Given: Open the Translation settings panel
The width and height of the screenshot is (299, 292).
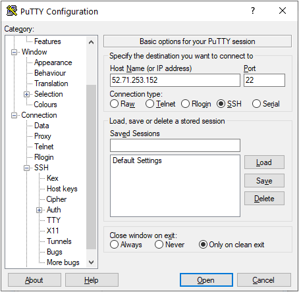Looking at the screenshot, I should [x=51, y=84].
